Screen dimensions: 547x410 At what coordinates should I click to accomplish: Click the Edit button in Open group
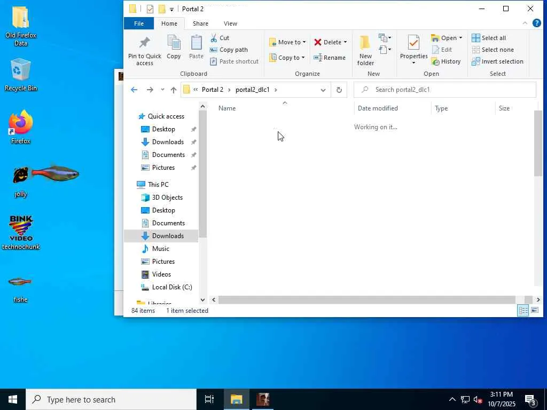442,50
